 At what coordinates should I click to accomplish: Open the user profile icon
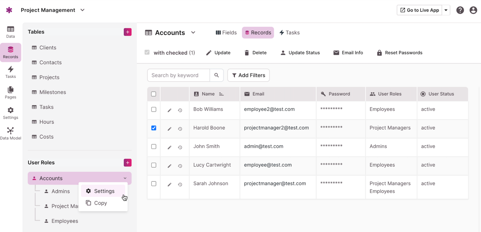(x=473, y=10)
